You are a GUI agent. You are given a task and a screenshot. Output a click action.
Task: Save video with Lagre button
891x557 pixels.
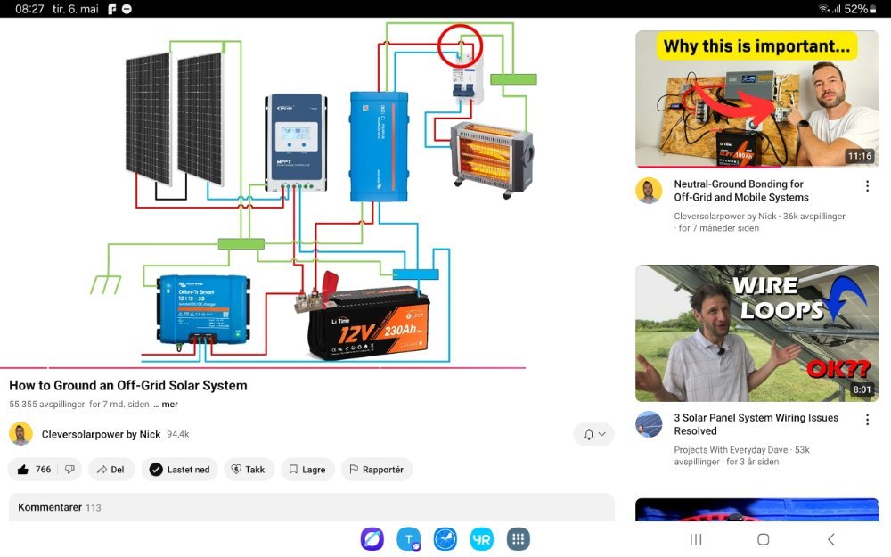307,470
